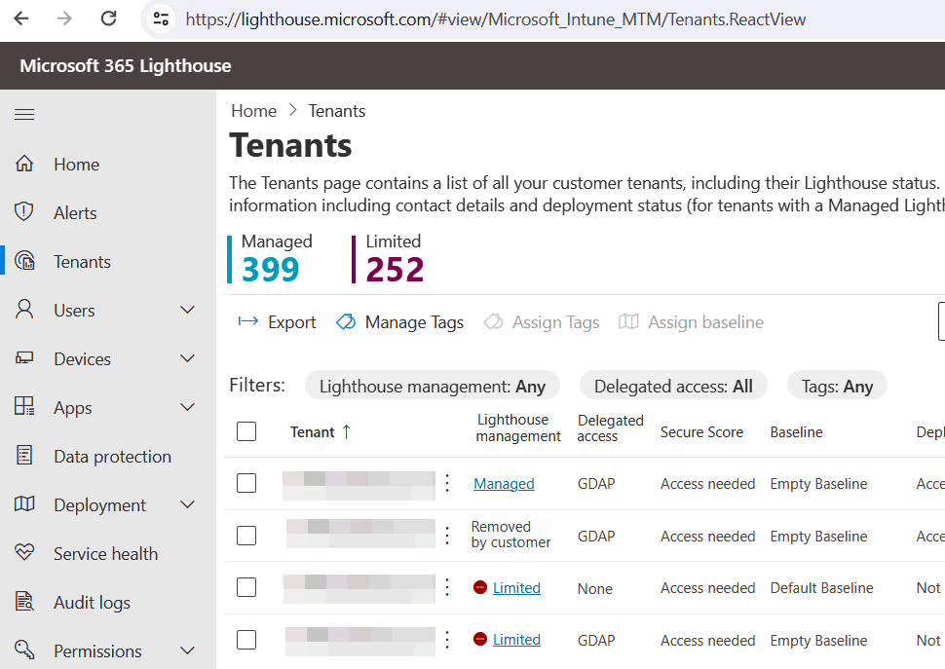The height and width of the screenshot is (669, 945).
Task: Check the Default Baseline Limited row checkbox
Action: coord(246,587)
